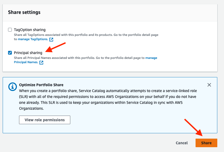This screenshot has height=152, width=224.
Task: Open View role permissions
Action: coord(45,120)
